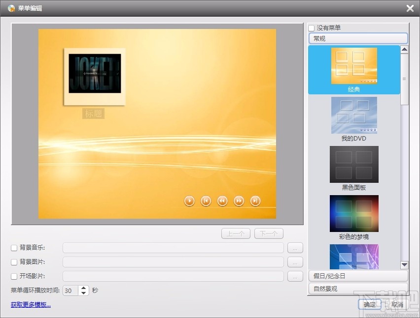Image resolution: width=420 pixels, height=318 pixels.
Task: Enable the 没有菜单 checkbox
Action: click(x=311, y=28)
